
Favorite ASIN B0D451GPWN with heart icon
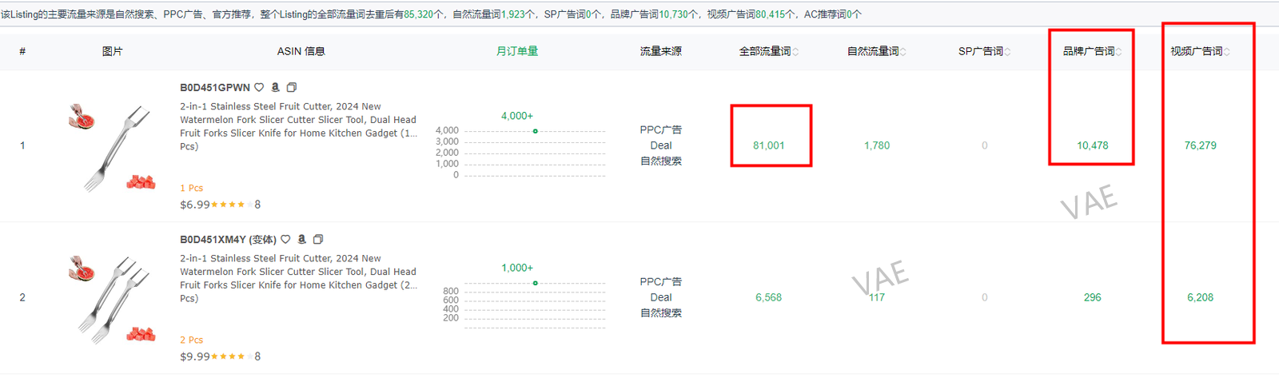tap(259, 88)
